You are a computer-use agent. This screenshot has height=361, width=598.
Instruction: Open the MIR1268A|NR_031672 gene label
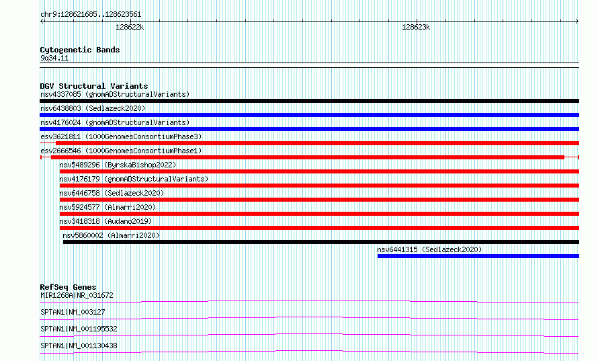(x=77, y=295)
